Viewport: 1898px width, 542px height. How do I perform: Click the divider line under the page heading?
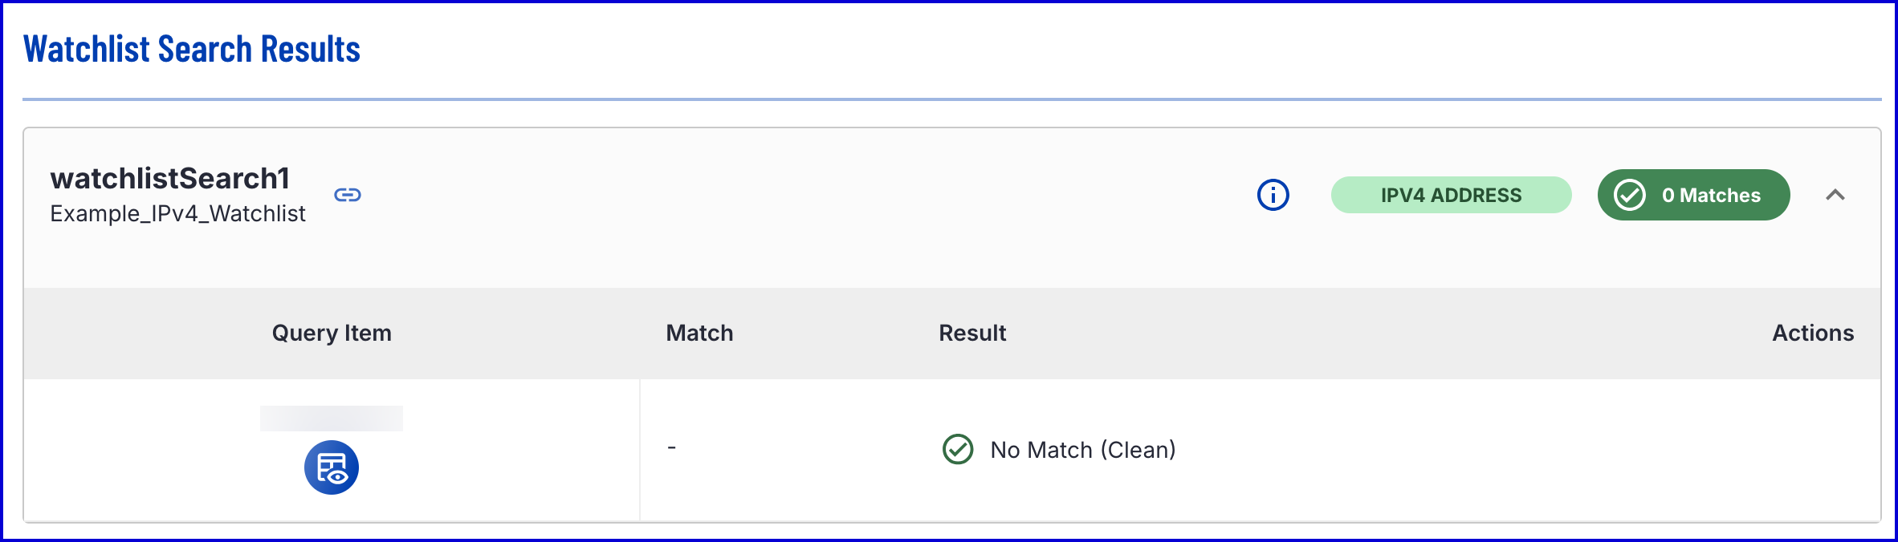(951, 99)
